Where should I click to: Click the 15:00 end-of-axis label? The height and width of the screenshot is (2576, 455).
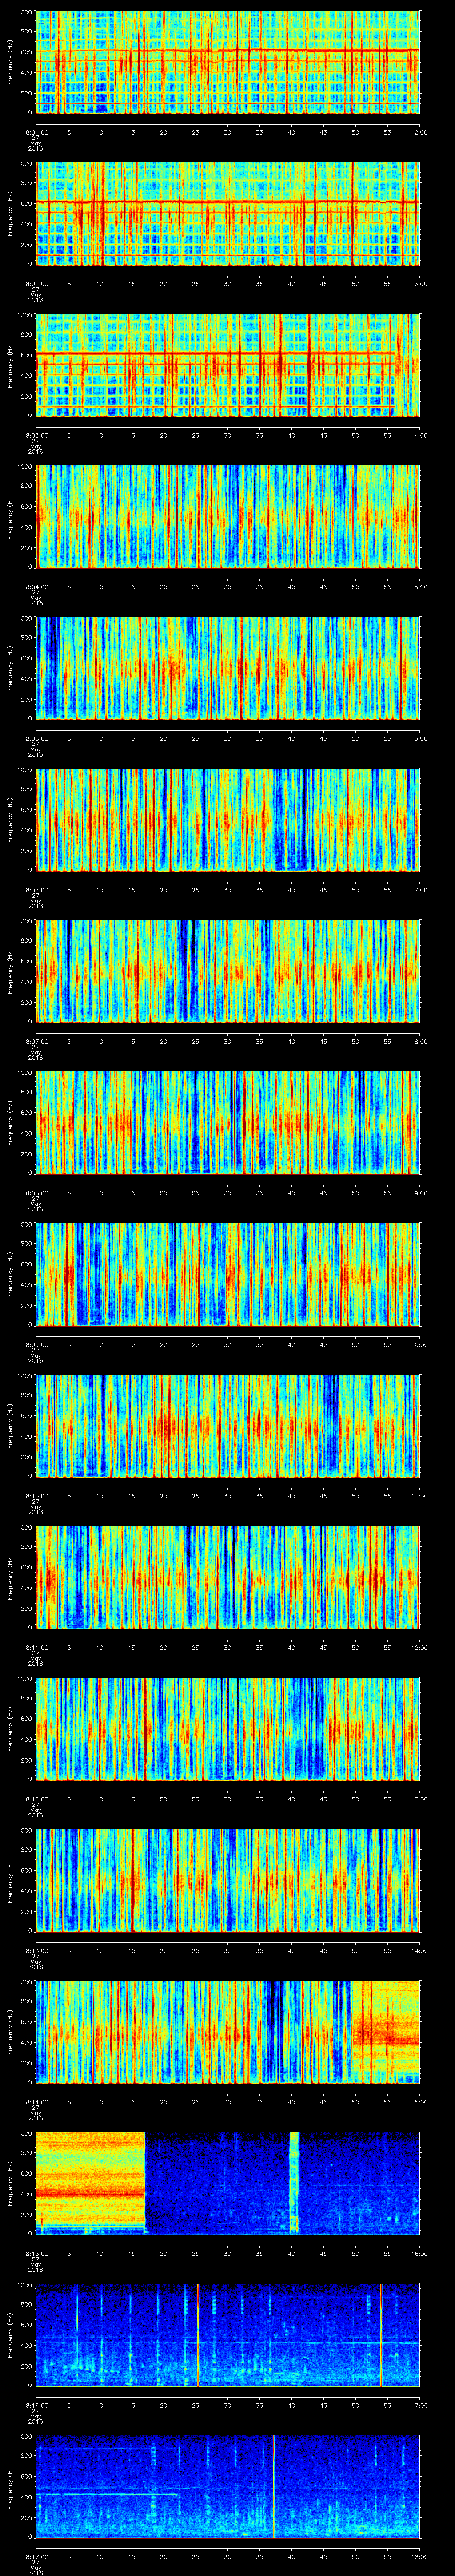tap(420, 2101)
